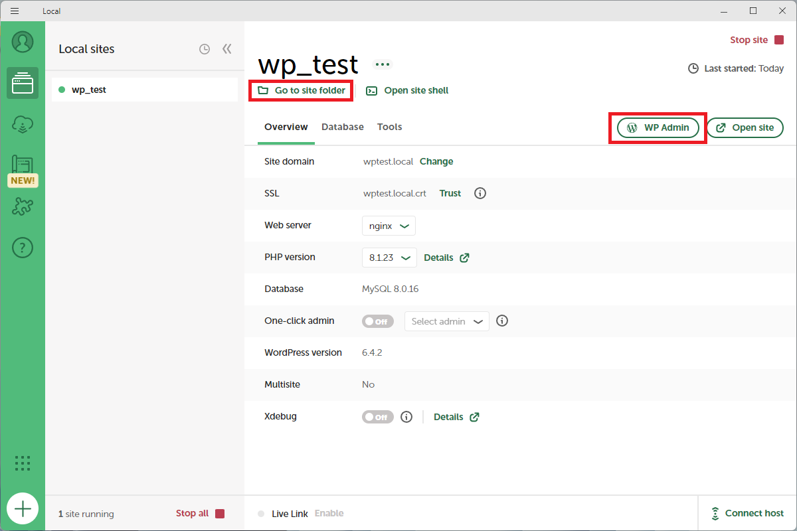This screenshot has height=531, width=797.
Task: Open the Help question mark icon
Action: coord(23,248)
